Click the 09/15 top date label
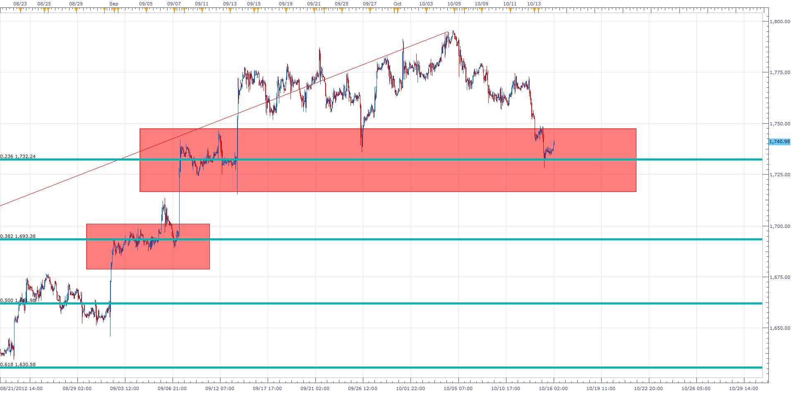 (x=254, y=4)
